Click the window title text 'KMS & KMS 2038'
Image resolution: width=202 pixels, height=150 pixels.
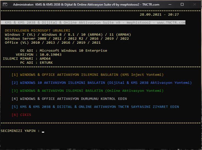[x=48, y=4]
